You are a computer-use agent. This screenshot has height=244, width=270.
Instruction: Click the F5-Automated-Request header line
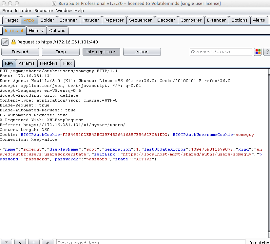[34, 115]
